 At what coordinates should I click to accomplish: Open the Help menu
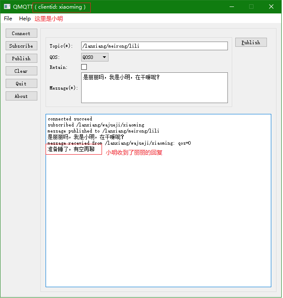pos(25,19)
